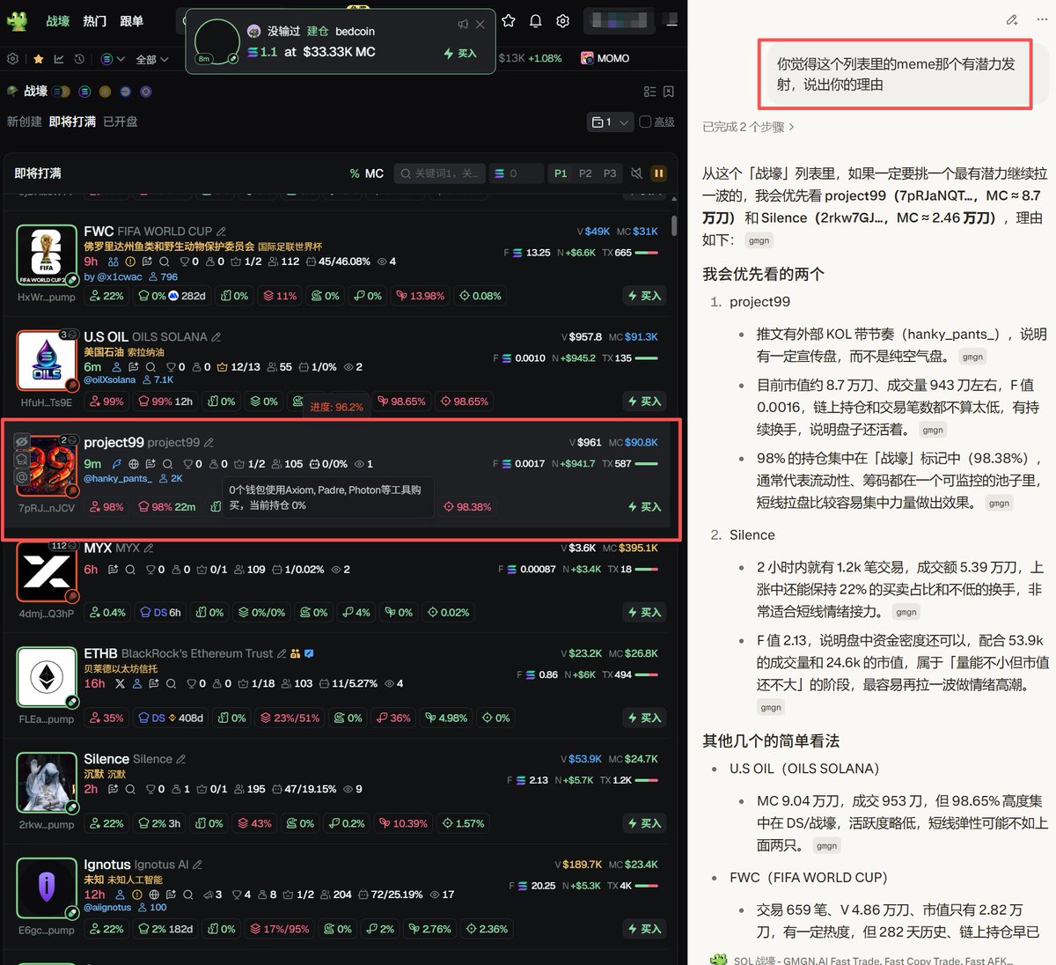Image resolution: width=1056 pixels, height=965 pixels.
Task: Open the 跟单 top navigation tab
Action: click(x=132, y=20)
